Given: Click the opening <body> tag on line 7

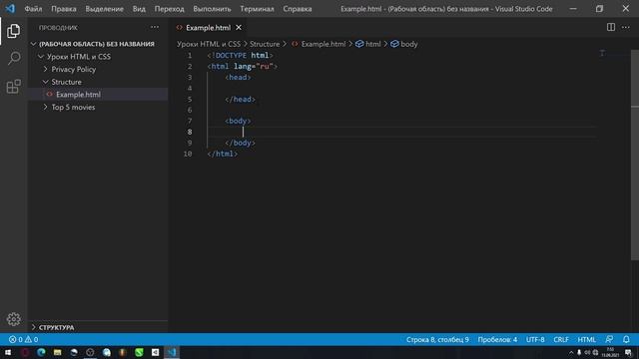Looking at the screenshot, I should coord(238,121).
